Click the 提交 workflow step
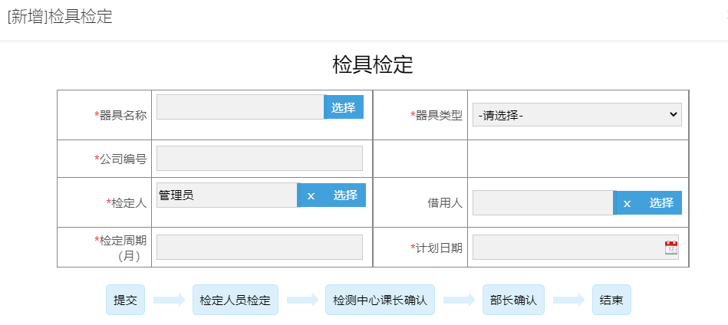 (x=125, y=300)
